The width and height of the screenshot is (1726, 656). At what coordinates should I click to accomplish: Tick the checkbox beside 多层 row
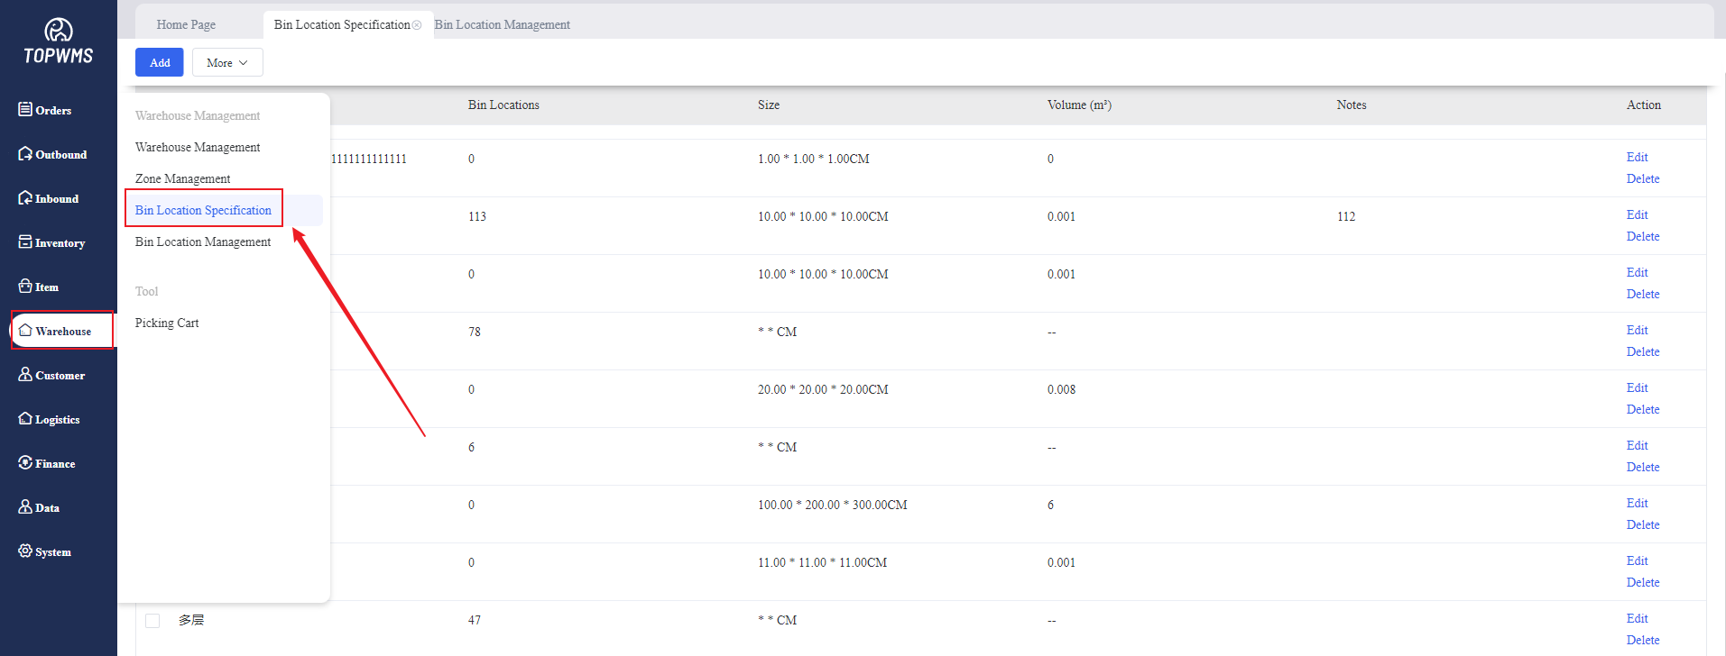tap(152, 621)
